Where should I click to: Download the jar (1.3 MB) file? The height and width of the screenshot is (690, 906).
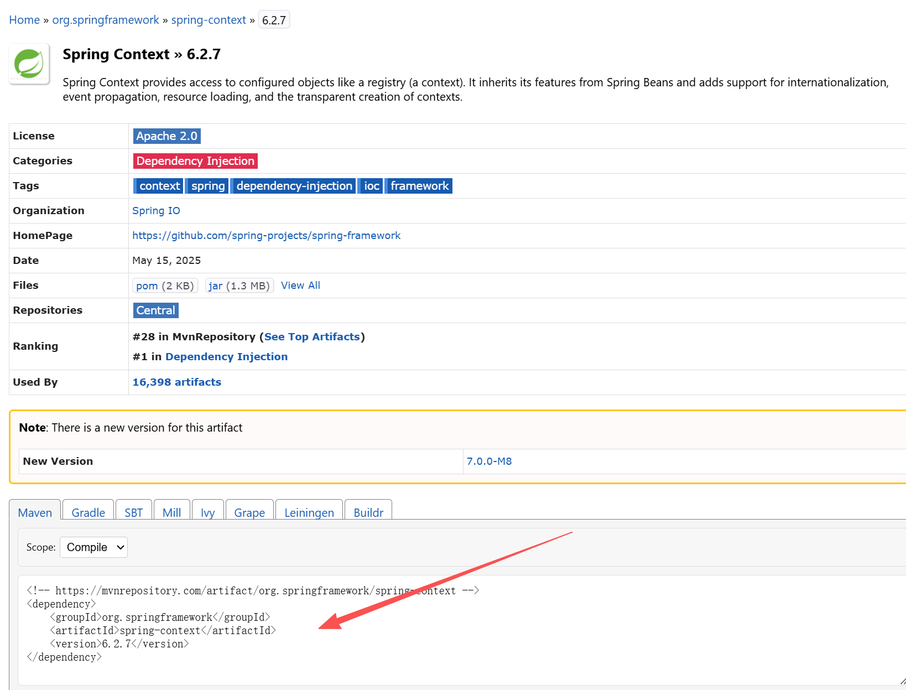point(239,286)
